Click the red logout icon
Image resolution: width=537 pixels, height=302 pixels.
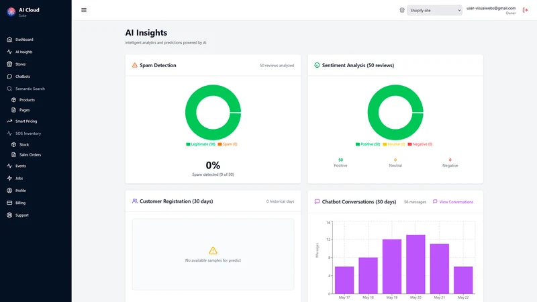[525, 10]
